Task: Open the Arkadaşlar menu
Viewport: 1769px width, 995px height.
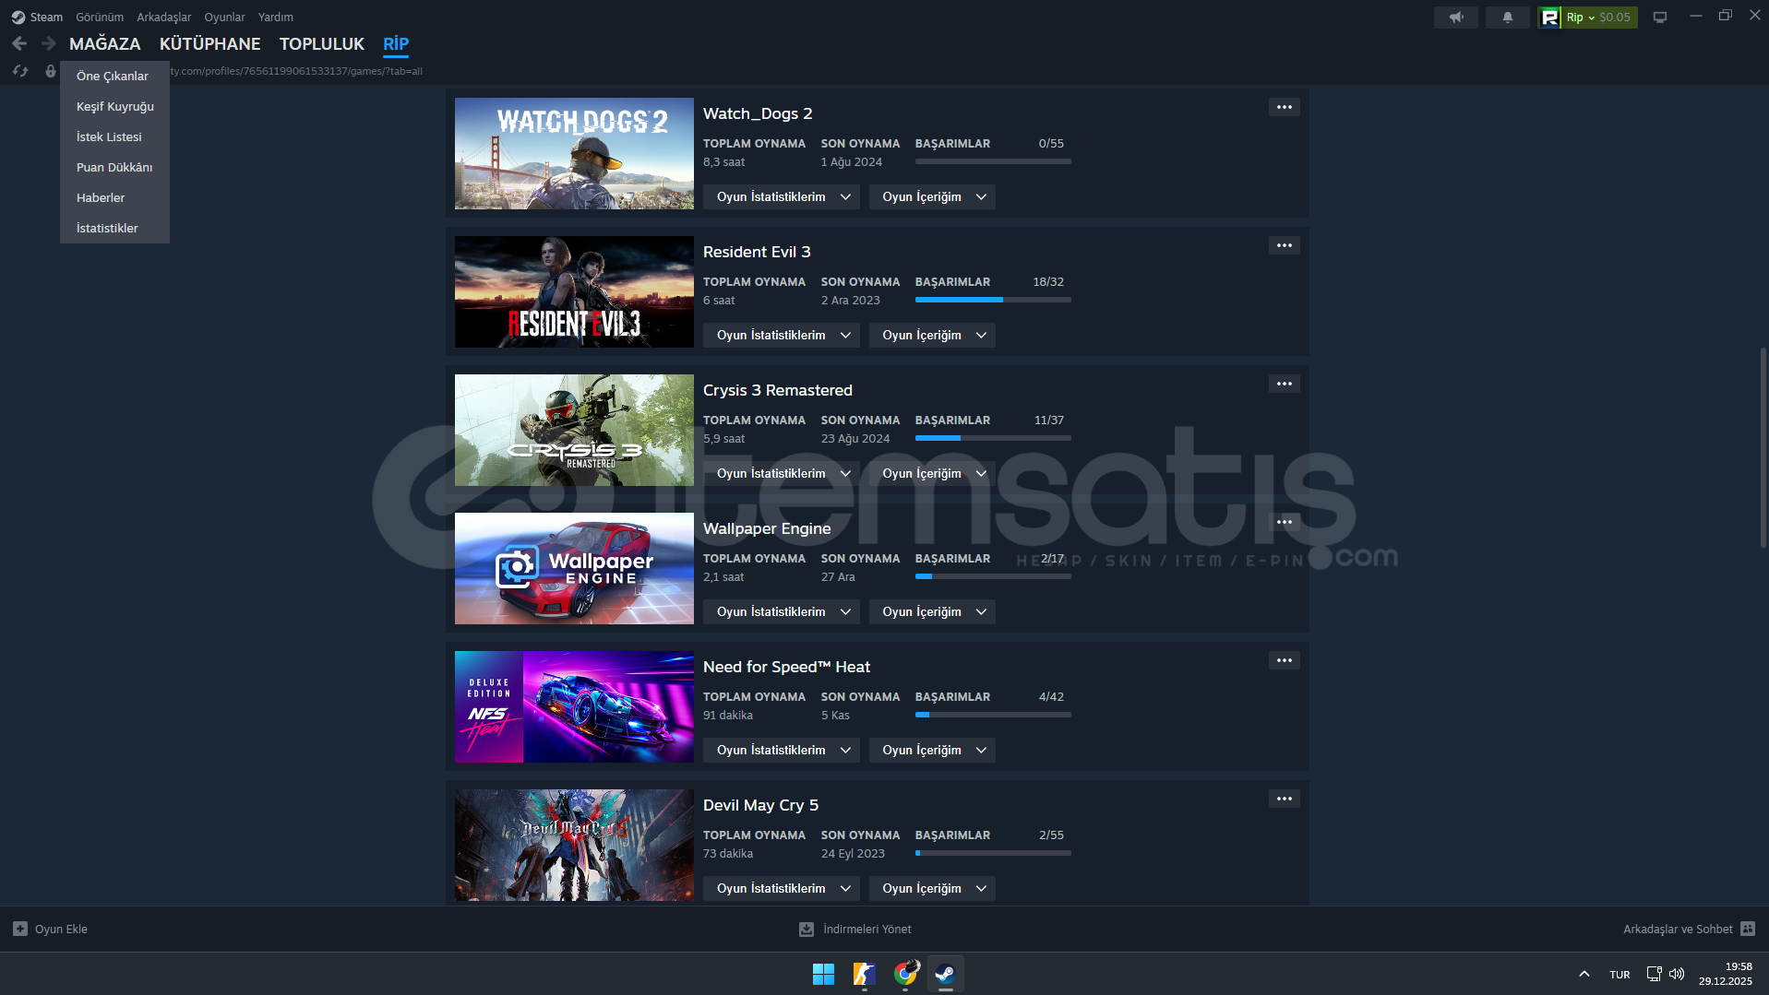Action: pos(164,18)
